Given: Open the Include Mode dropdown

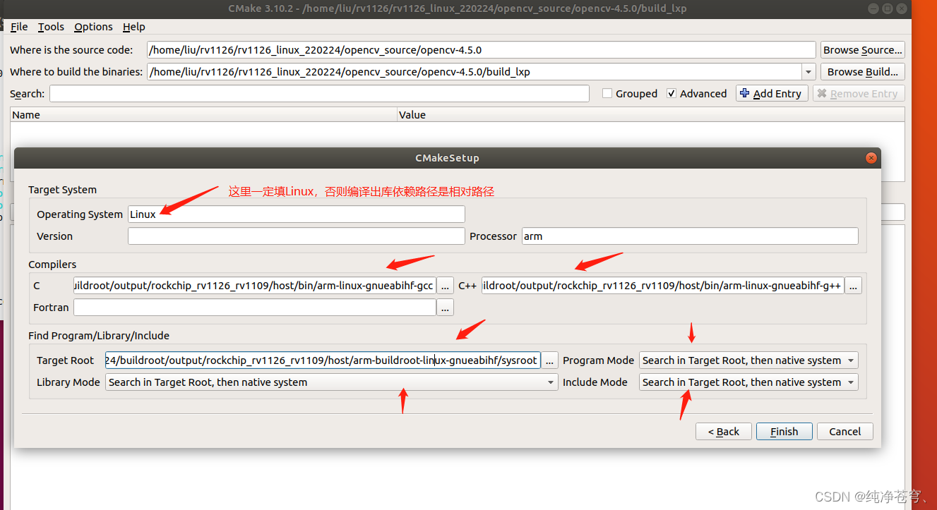Looking at the screenshot, I should pyautogui.click(x=748, y=382).
